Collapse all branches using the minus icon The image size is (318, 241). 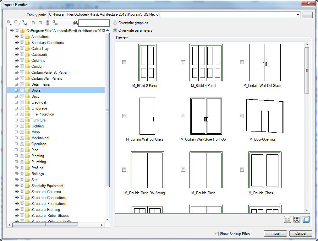(40, 23)
